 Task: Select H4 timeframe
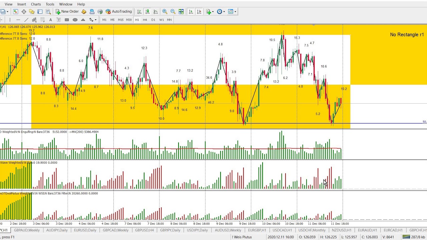click(x=145, y=20)
